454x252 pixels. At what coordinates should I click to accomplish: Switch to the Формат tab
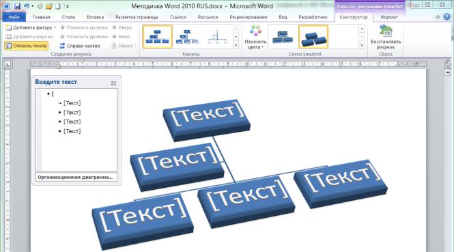[389, 17]
